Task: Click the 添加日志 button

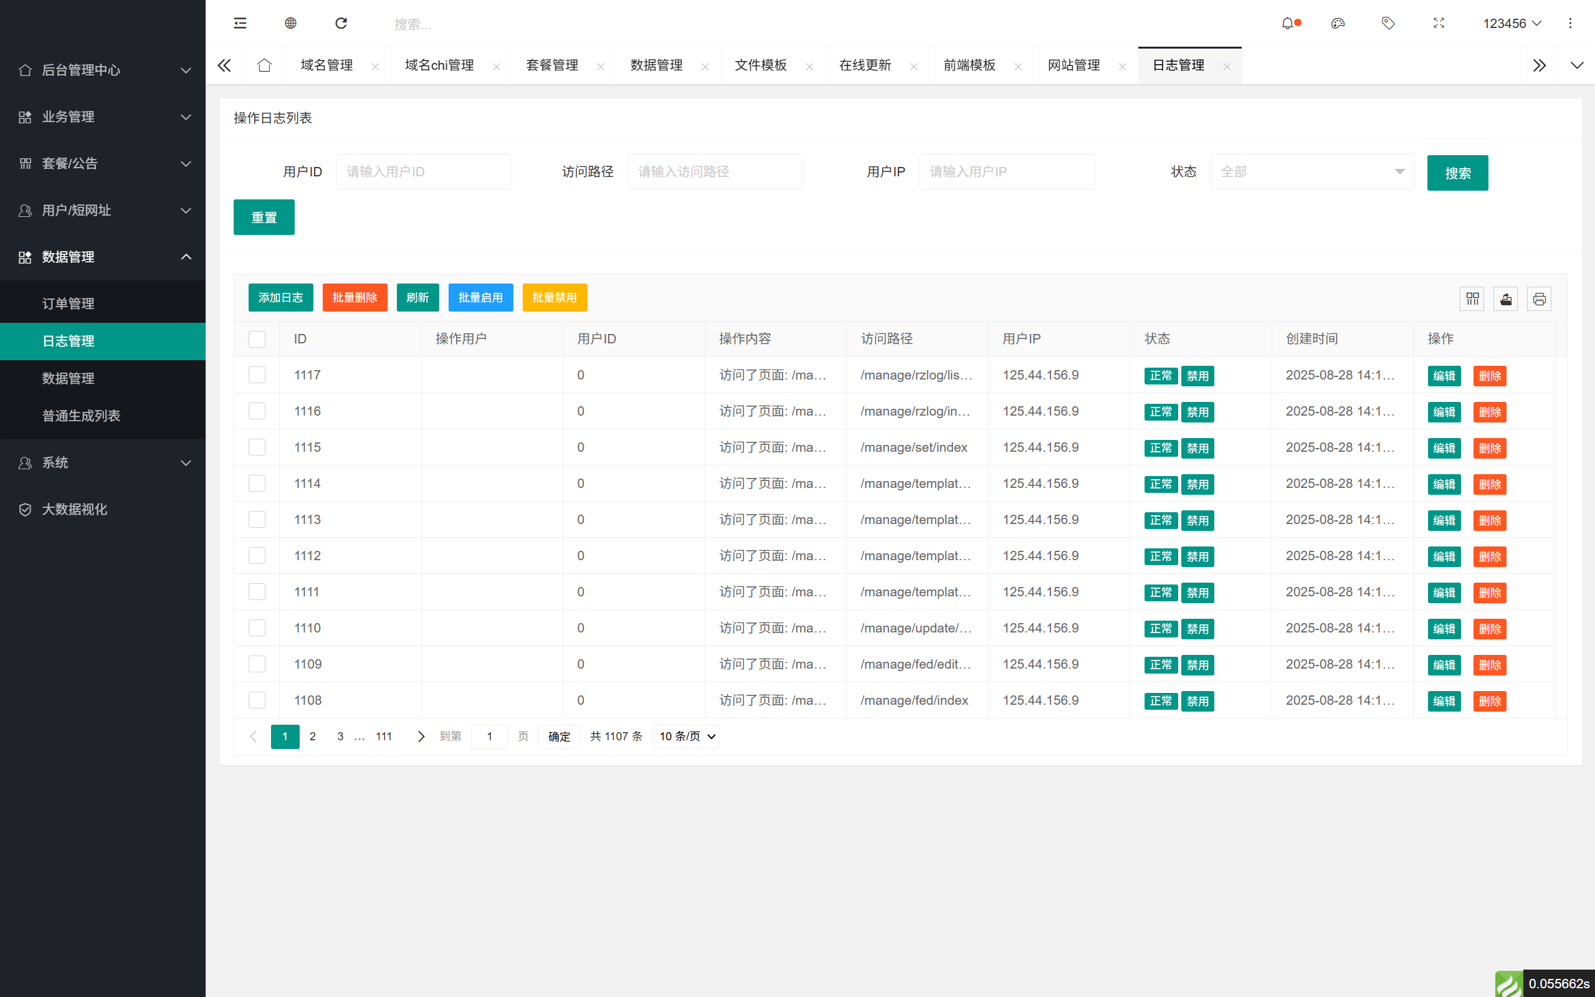Action: 280,297
